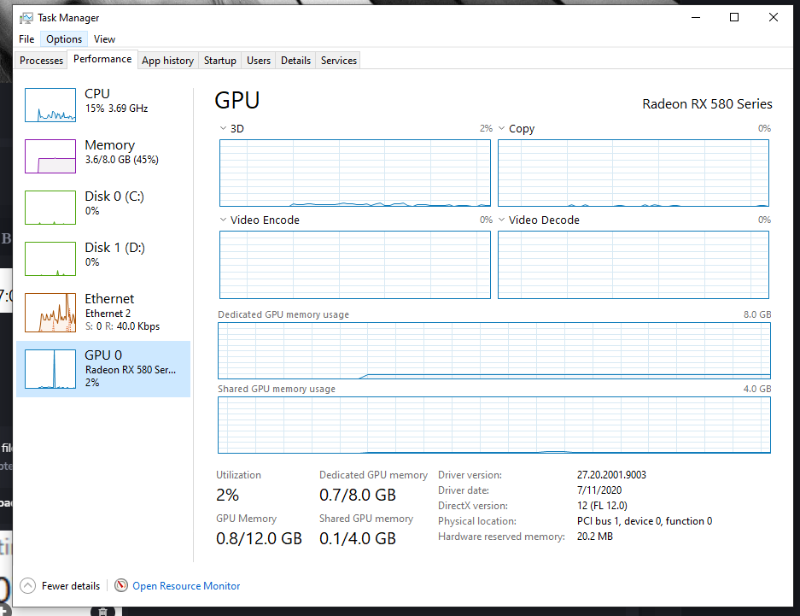Open the Copy engine graph dropdown
This screenshot has width=800, height=616.
click(x=502, y=129)
